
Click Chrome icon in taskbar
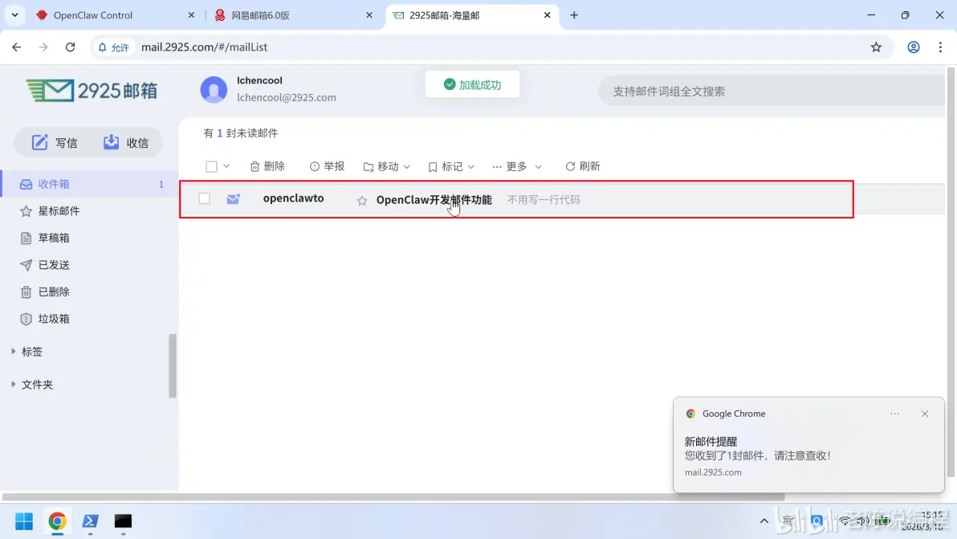point(57,521)
